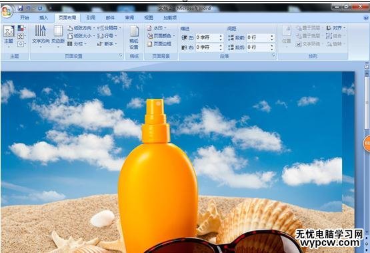Go to the 审阅 (Review) tab

coord(129,18)
